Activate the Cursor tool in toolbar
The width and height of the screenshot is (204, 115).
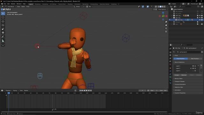pyautogui.click(x=3, y=17)
